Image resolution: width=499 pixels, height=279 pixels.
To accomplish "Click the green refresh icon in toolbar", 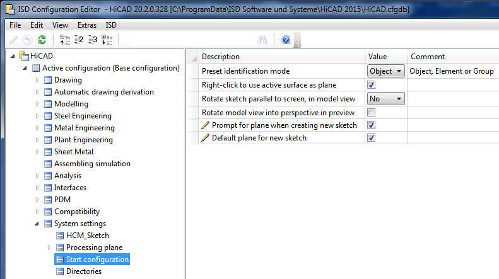I will click(42, 40).
